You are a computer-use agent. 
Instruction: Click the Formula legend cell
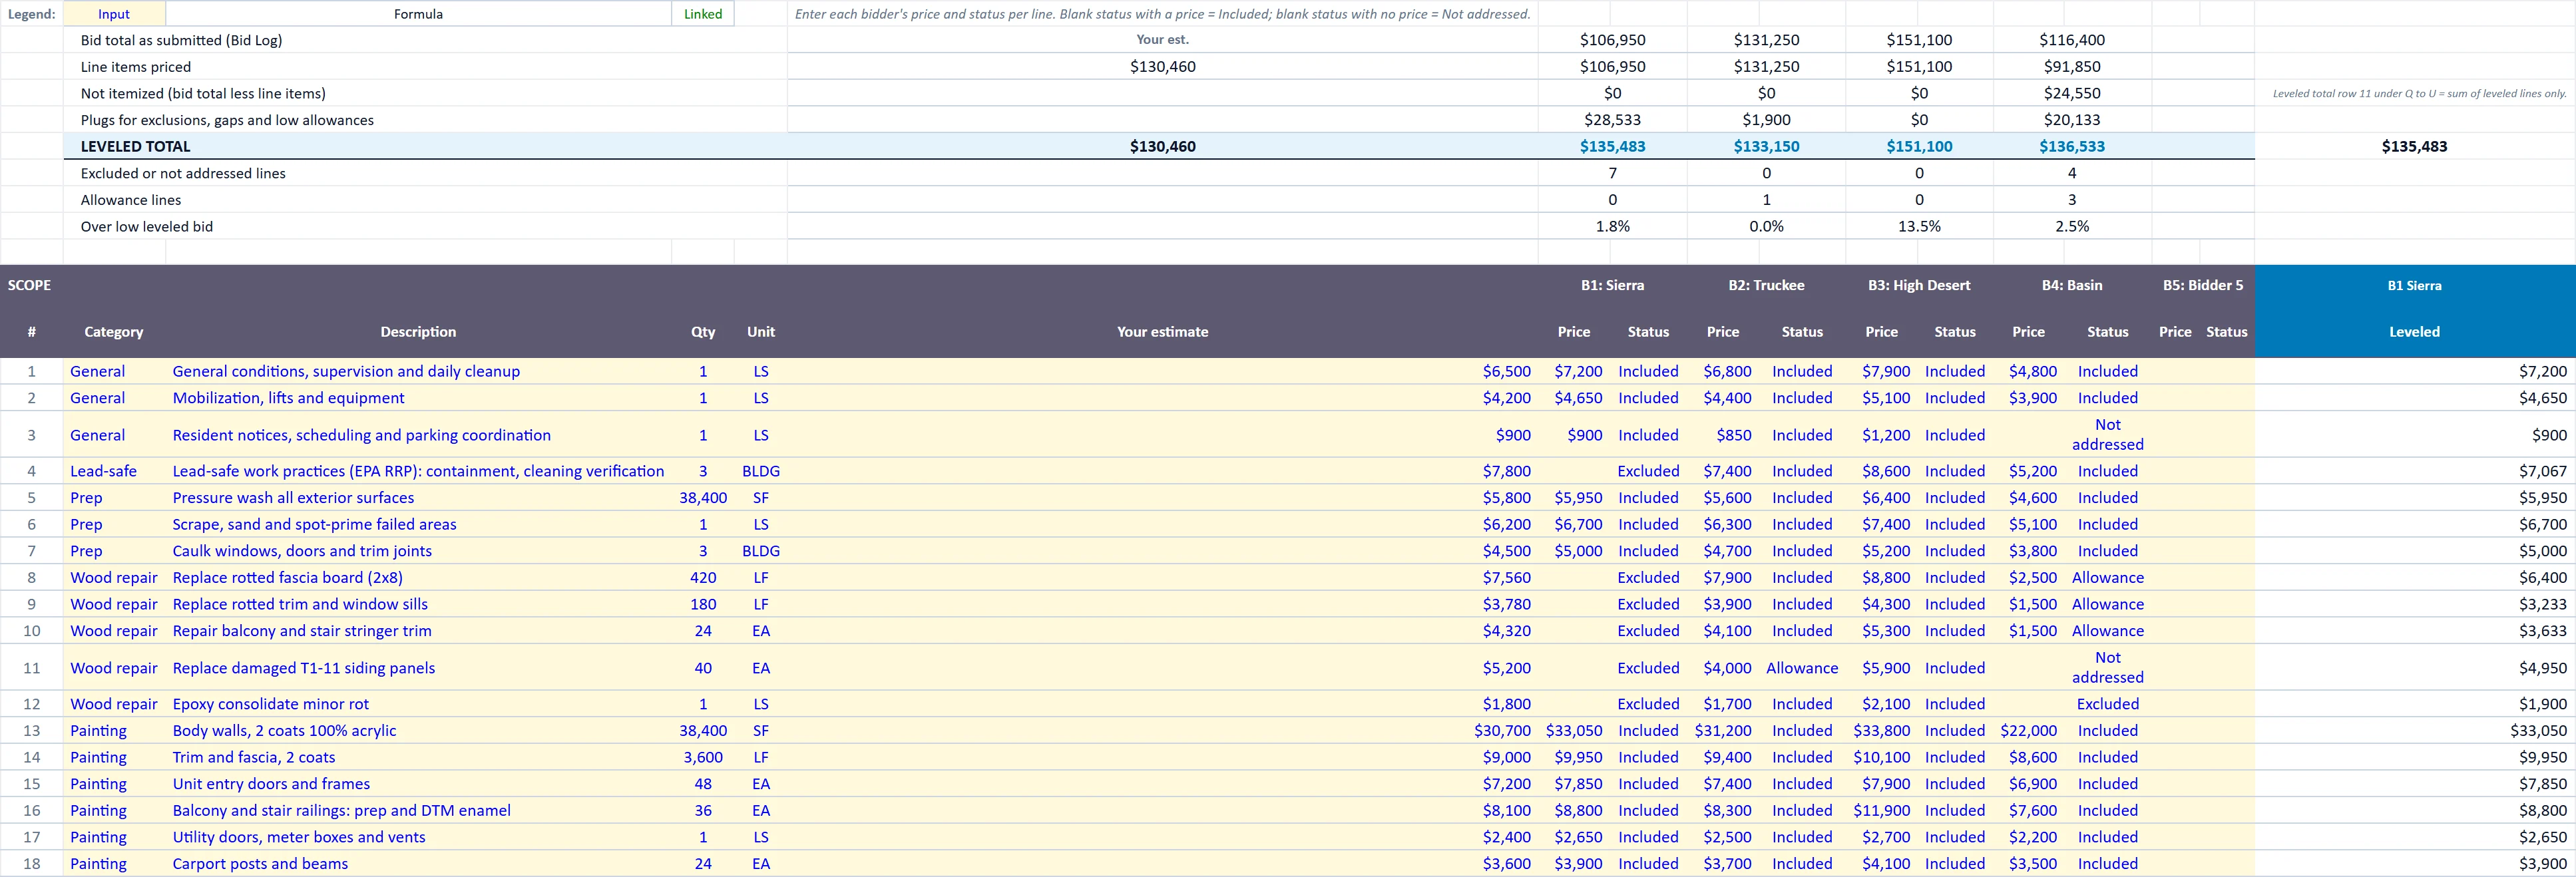418,14
